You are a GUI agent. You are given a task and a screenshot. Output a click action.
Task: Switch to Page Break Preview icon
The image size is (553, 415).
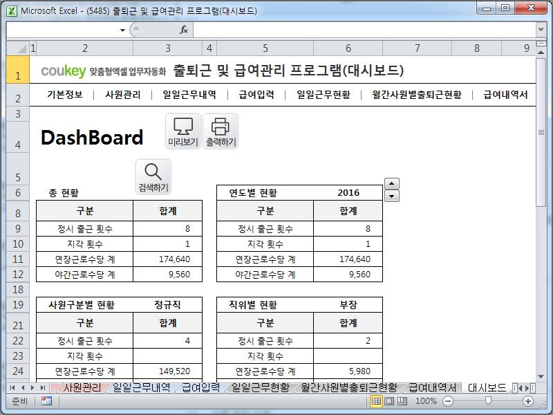[402, 401]
